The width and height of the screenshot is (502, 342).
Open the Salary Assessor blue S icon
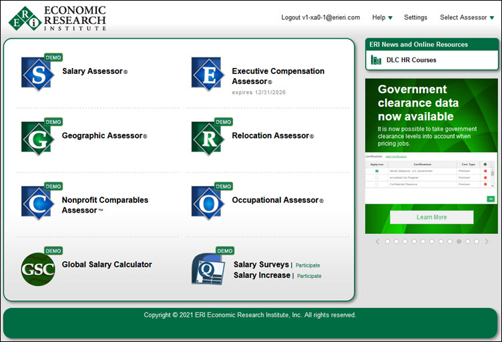coord(37,73)
